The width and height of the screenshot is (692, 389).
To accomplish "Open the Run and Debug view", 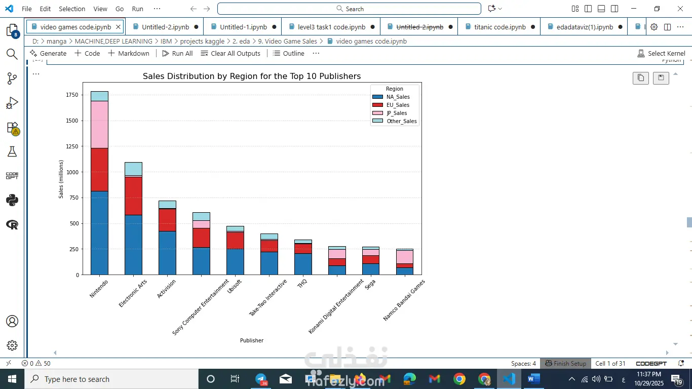I will pyautogui.click(x=12, y=103).
